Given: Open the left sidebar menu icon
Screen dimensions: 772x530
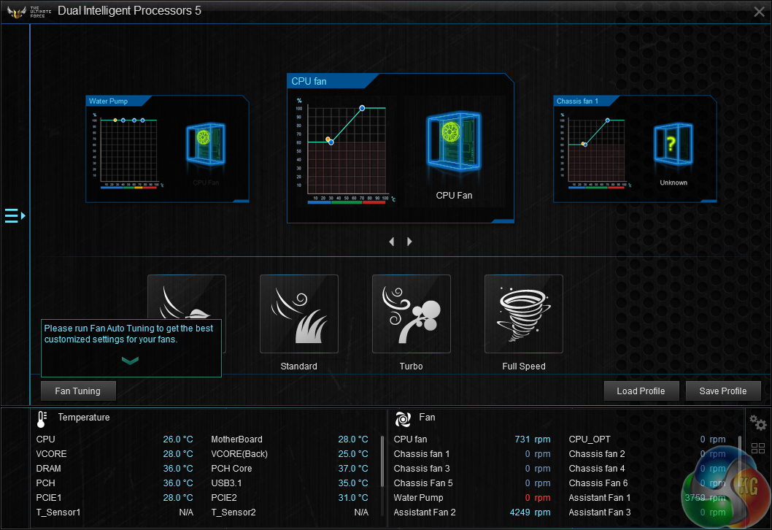Looking at the screenshot, I should click(15, 216).
